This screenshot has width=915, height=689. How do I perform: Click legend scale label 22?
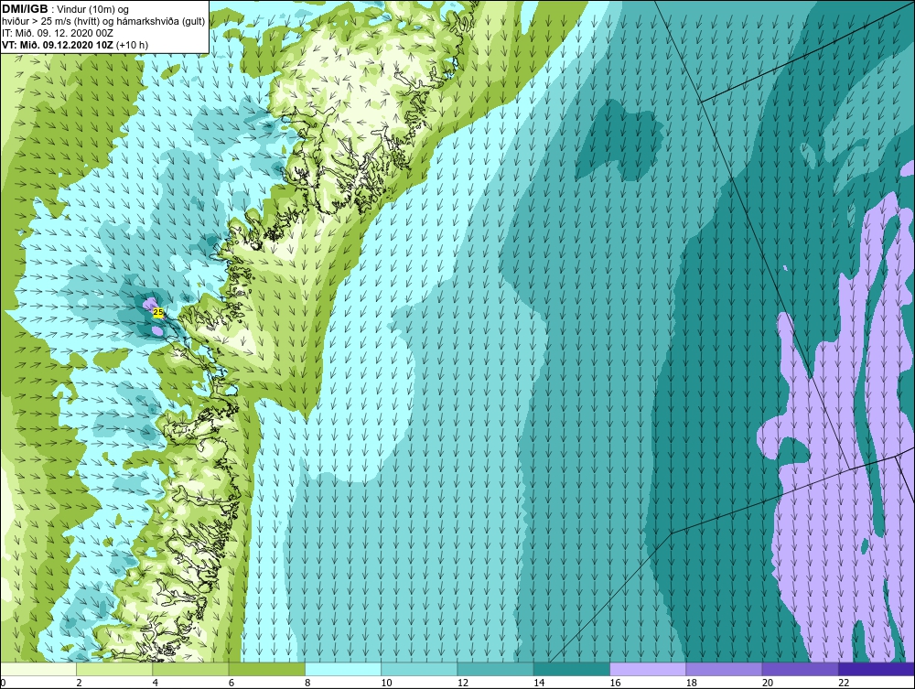[844, 684]
